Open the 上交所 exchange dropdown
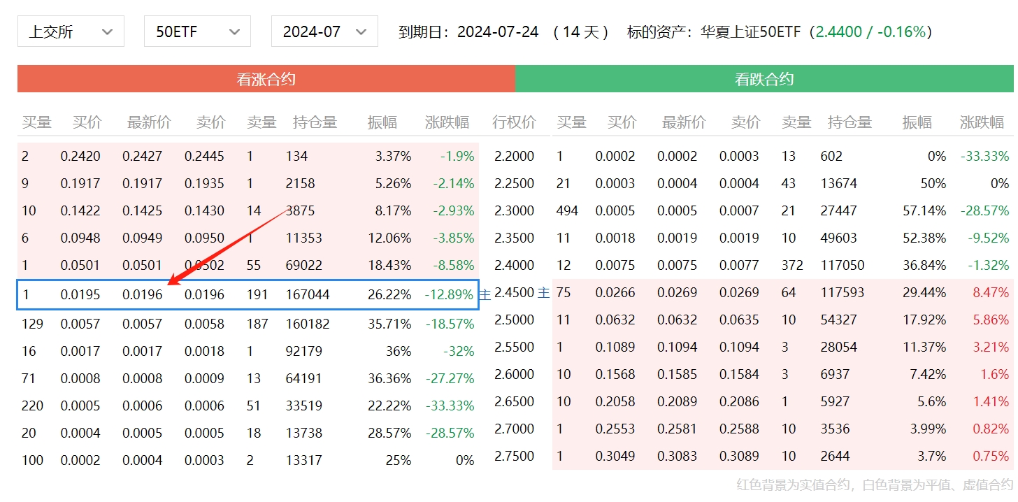This screenshot has height=502, width=1018. [71, 32]
